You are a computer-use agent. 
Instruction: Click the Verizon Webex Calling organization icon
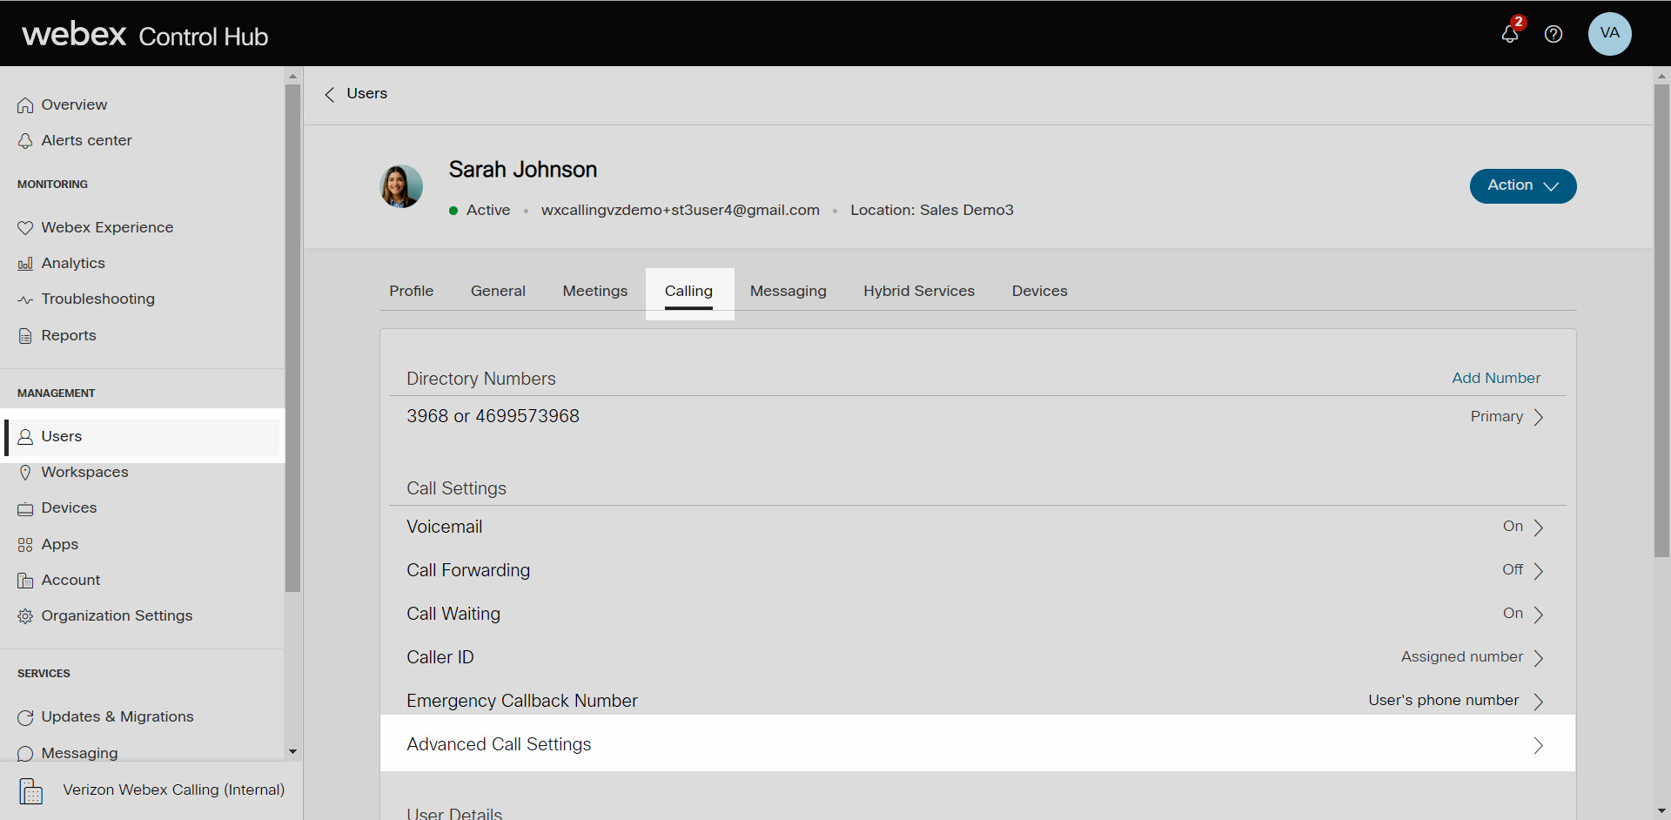coord(30,791)
